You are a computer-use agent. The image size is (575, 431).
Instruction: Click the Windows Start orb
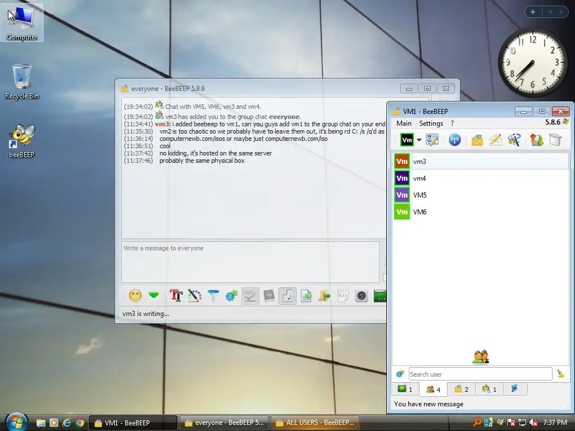tap(16, 422)
